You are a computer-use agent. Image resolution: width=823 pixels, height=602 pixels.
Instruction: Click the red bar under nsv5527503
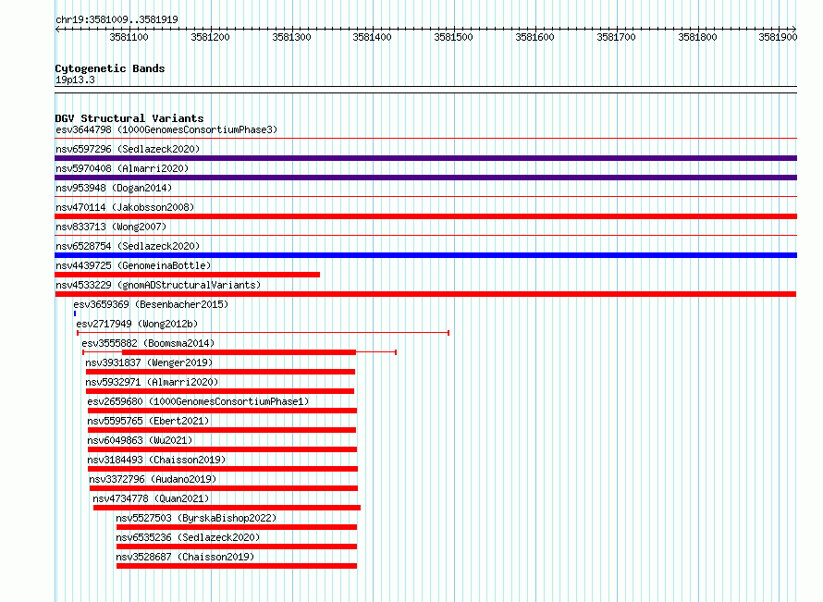click(x=237, y=527)
